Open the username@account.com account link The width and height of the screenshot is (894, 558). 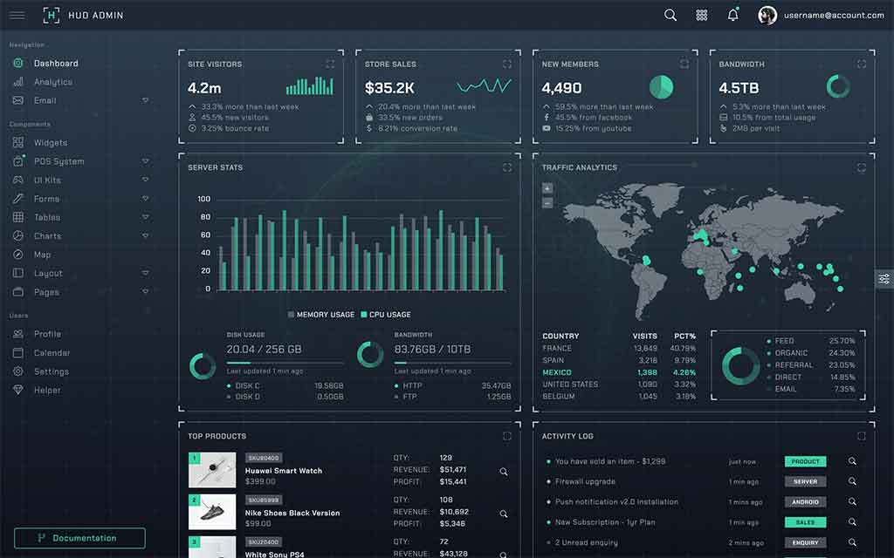(x=831, y=15)
